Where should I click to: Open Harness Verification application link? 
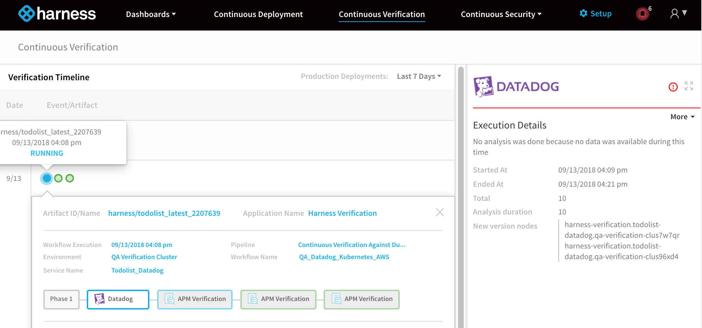click(342, 213)
